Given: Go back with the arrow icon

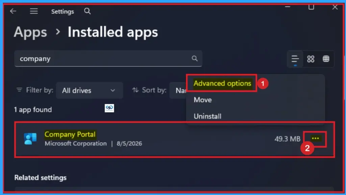Looking at the screenshot, I should tap(13, 11).
